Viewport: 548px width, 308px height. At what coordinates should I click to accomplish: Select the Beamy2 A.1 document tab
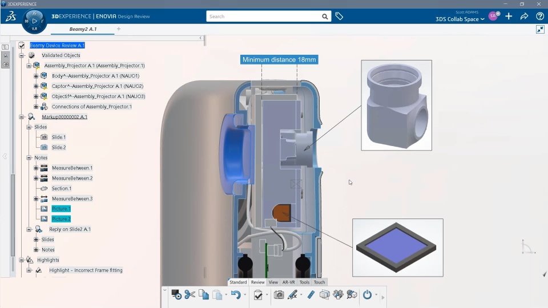click(83, 29)
